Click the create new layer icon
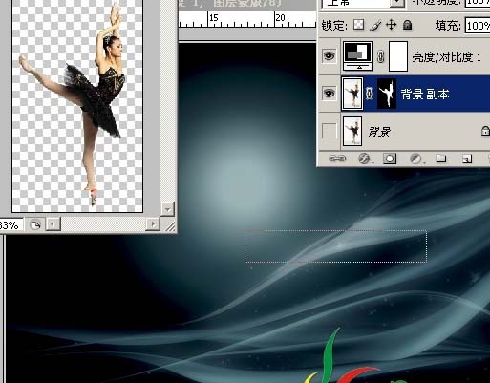 467,159
